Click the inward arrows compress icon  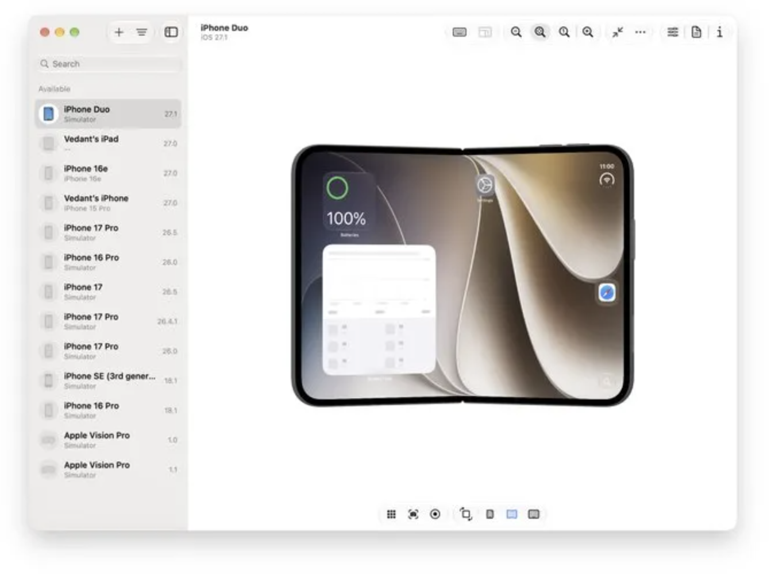618,32
